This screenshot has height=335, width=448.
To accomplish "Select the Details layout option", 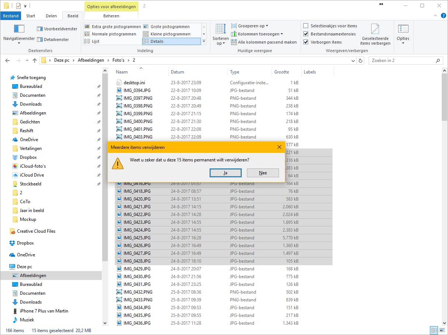I will coord(171,41).
